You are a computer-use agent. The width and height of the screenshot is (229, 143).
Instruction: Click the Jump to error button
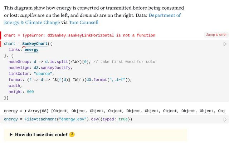pyautogui.click(x=216, y=35)
